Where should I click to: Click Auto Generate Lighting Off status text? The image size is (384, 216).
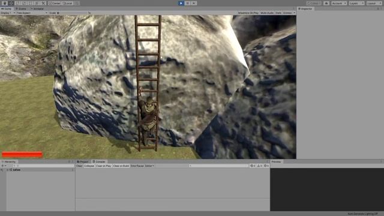click(362, 214)
